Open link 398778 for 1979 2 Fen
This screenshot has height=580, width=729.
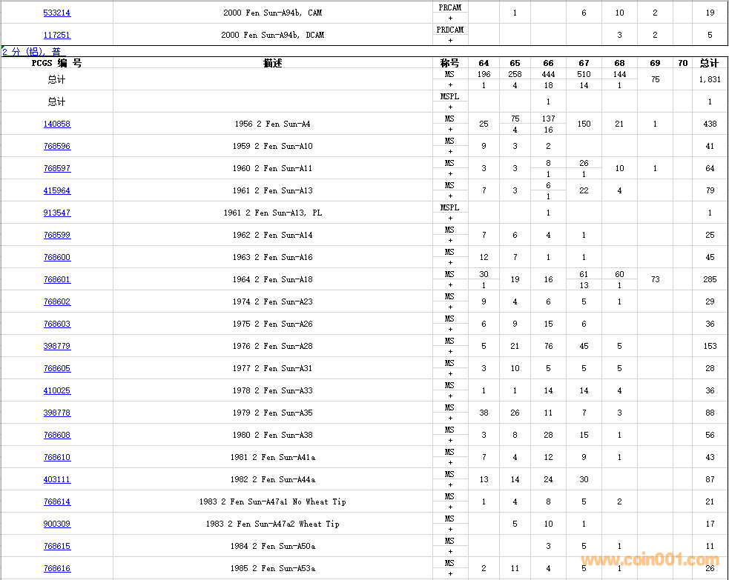(57, 413)
